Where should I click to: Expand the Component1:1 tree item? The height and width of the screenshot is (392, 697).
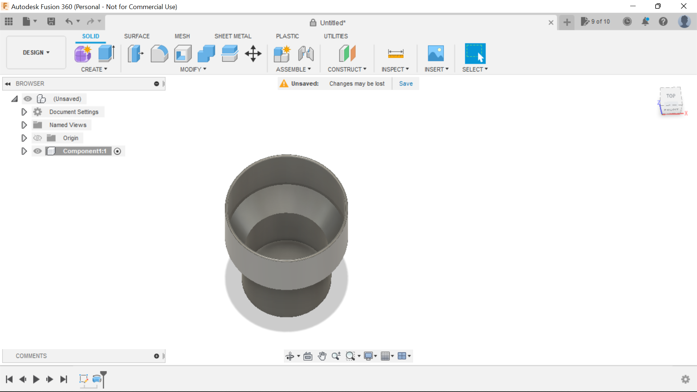coord(24,151)
